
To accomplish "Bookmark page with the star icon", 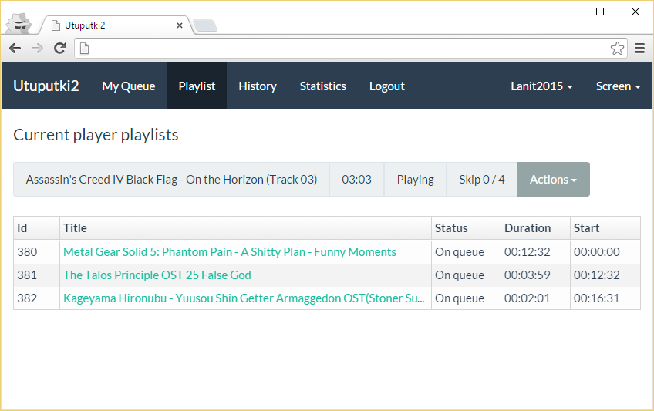I will pyautogui.click(x=617, y=49).
